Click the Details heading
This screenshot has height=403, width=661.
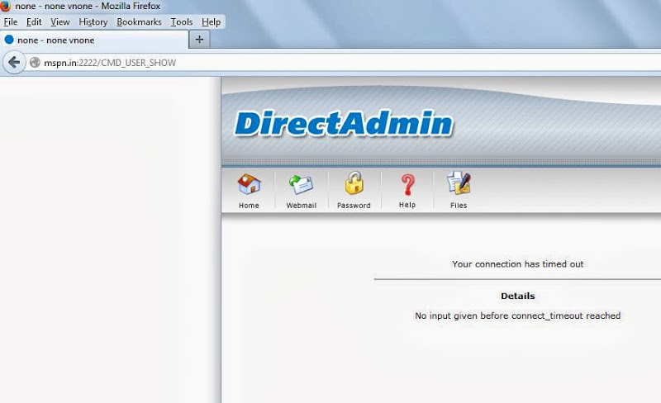(x=518, y=296)
